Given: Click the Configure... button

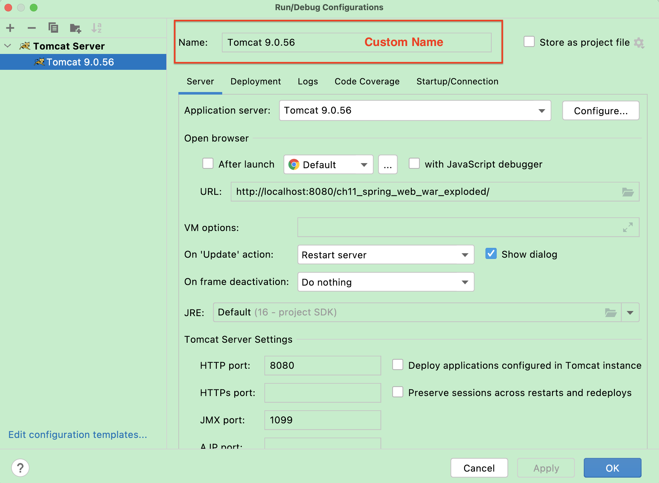Looking at the screenshot, I should [601, 110].
